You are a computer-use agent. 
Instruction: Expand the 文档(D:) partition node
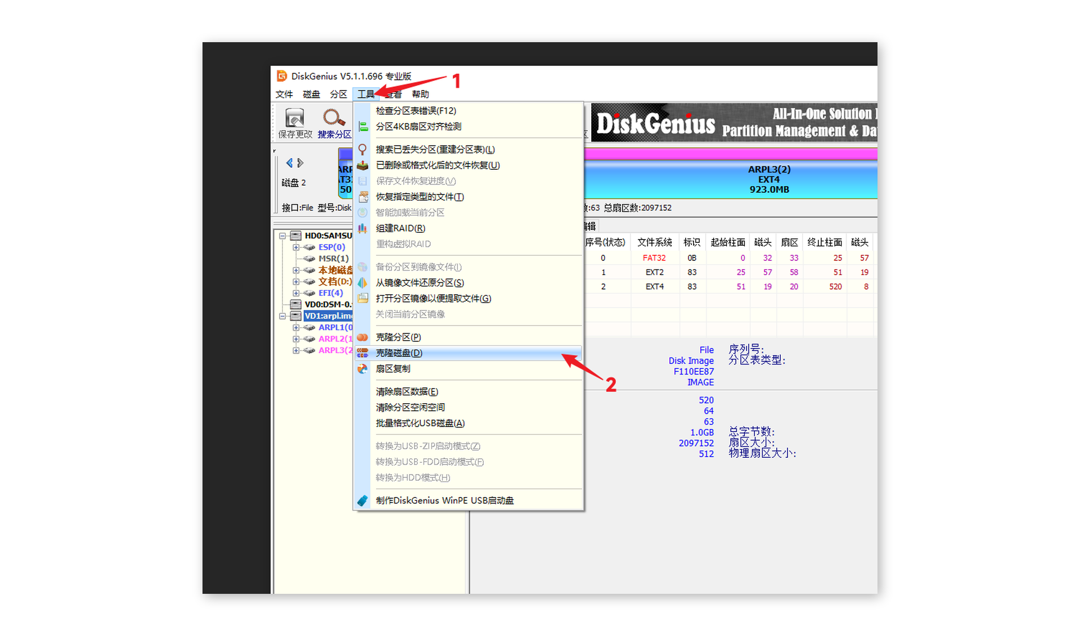coord(296,282)
